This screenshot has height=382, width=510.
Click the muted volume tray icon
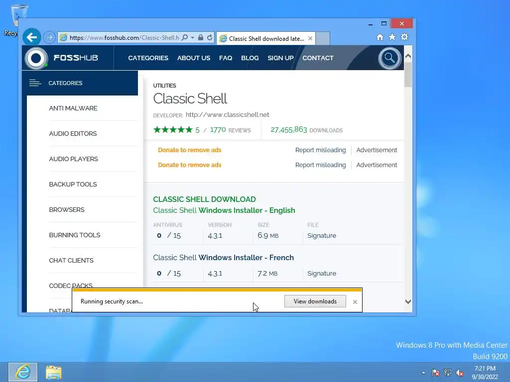[460, 373]
